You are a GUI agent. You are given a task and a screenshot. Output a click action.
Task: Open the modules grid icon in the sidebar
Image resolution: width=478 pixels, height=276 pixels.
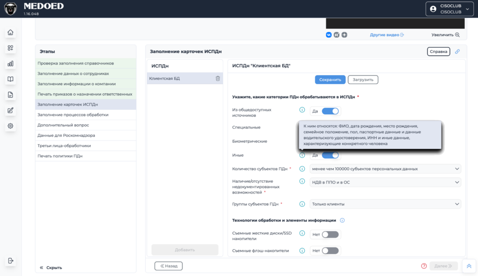tap(10, 48)
